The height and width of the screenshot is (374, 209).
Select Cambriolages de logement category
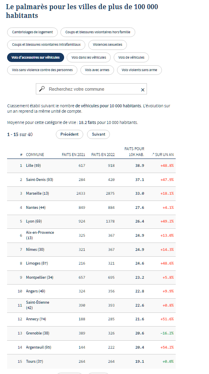[32, 32]
